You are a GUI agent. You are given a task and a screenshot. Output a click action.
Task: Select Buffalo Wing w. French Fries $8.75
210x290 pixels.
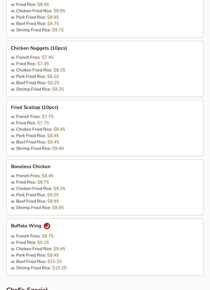[x=32, y=236]
